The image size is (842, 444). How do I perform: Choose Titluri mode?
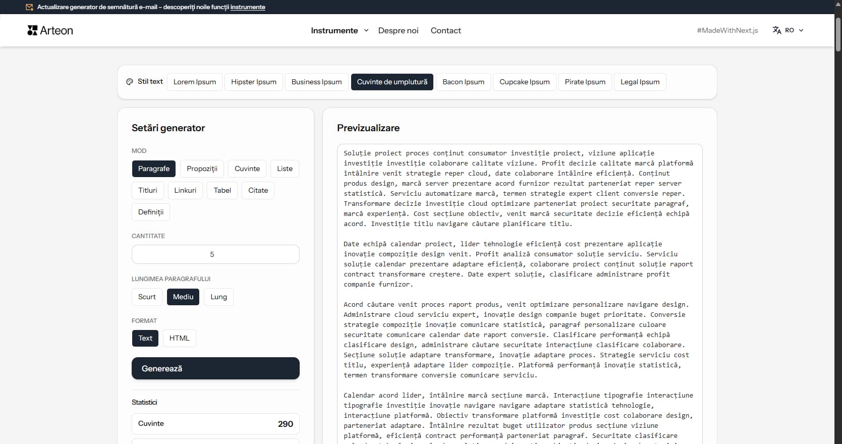pyautogui.click(x=148, y=190)
